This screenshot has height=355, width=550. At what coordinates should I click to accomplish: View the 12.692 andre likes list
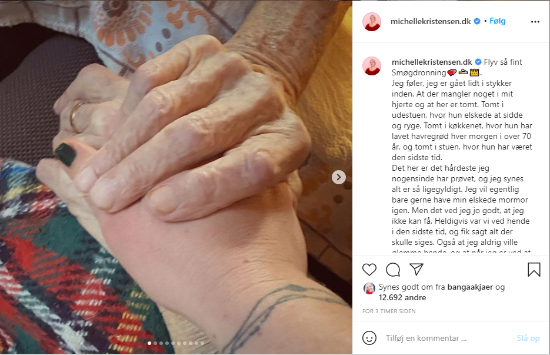pyautogui.click(x=402, y=298)
